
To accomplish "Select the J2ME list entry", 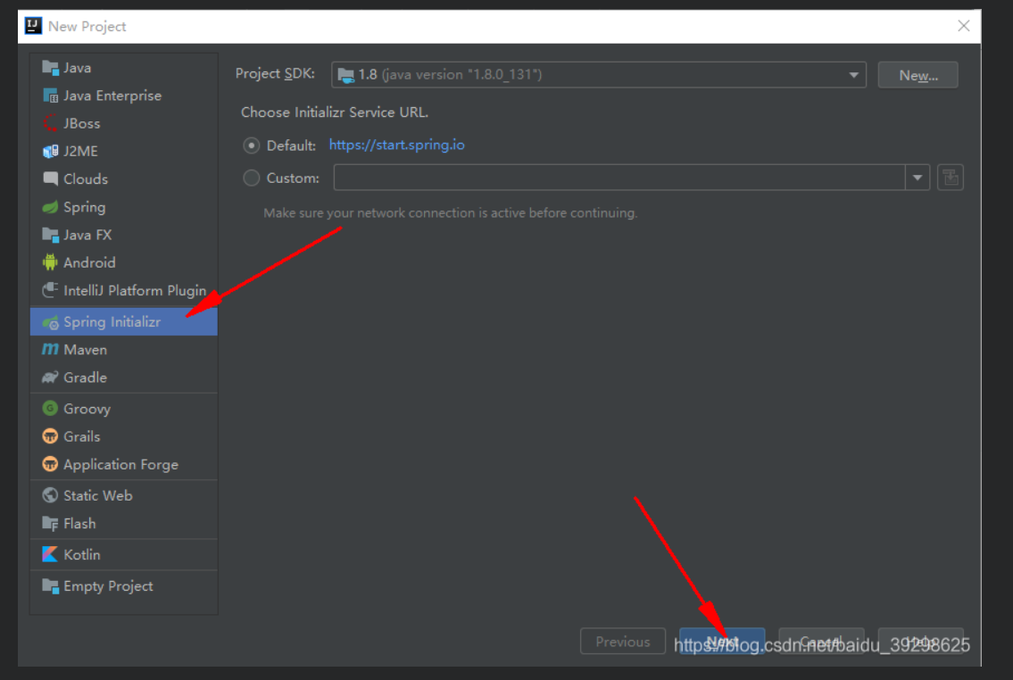I will 124,151.
